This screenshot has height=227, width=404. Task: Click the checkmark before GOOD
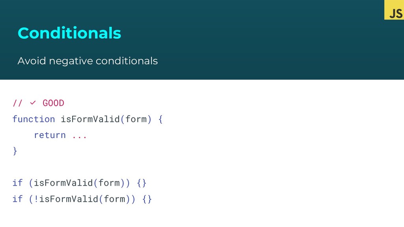33,103
